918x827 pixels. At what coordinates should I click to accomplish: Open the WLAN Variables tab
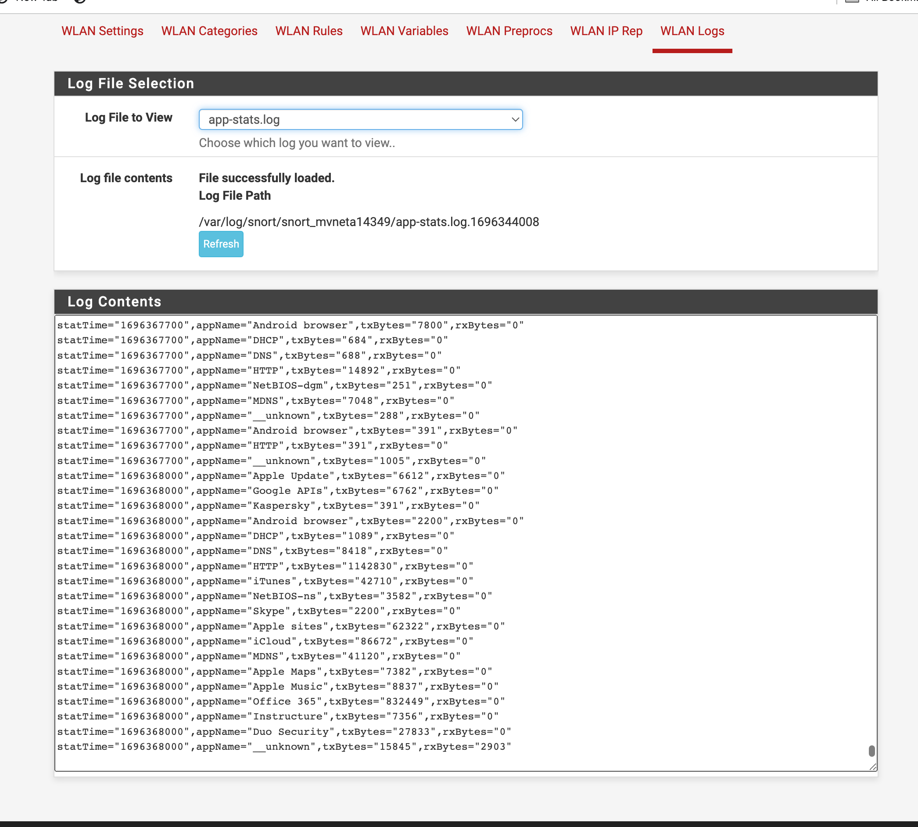coord(404,31)
